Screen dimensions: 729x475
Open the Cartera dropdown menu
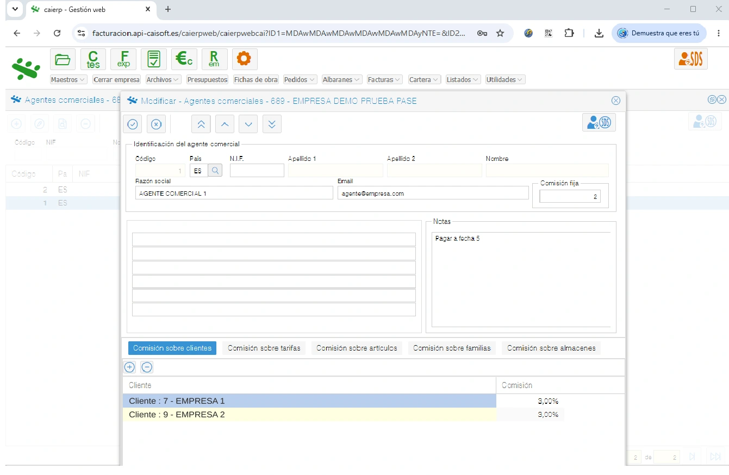[x=425, y=79]
